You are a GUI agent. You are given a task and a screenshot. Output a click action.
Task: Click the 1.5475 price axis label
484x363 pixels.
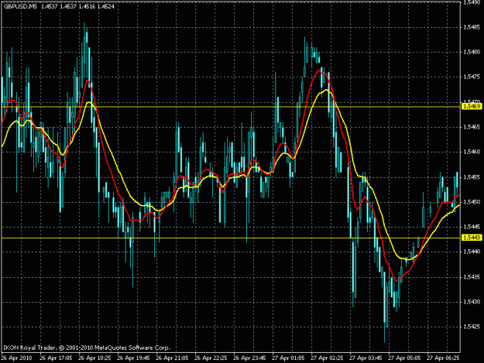pos(472,77)
